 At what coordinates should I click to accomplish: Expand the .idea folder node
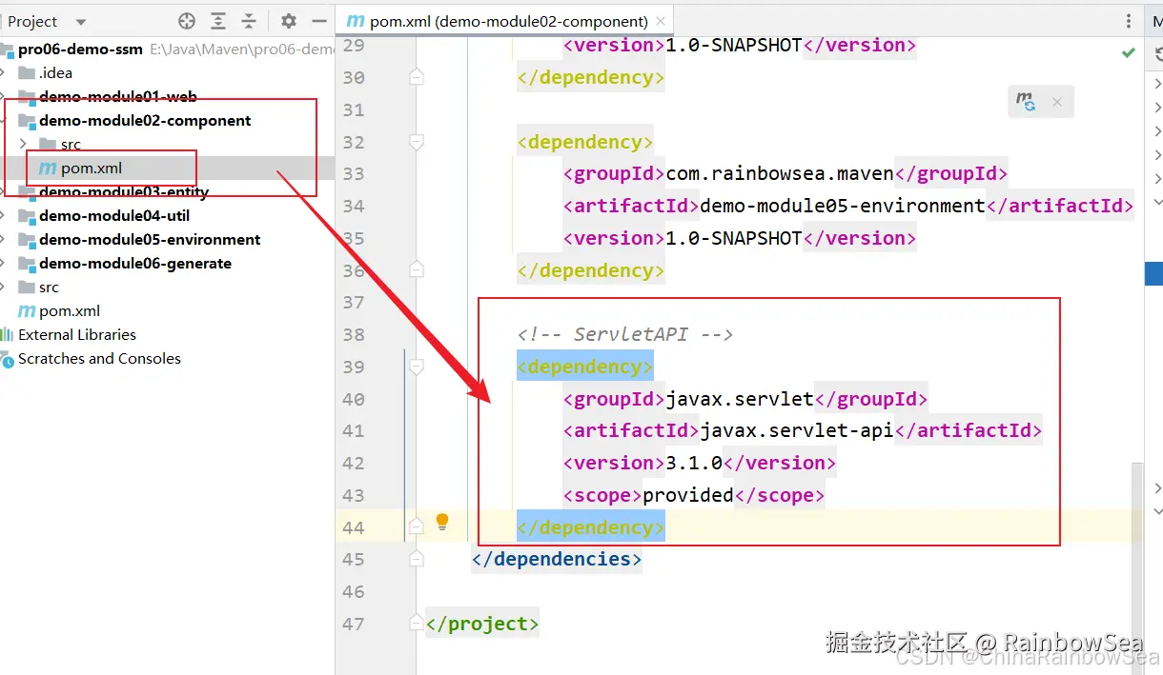coord(4,72)
